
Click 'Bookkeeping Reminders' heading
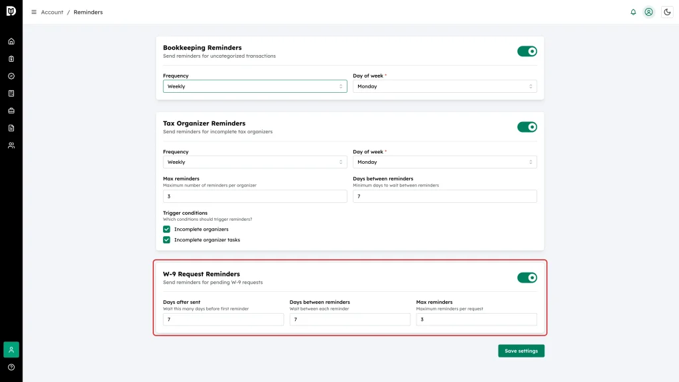pyautogui.click(x=202, y=48)
